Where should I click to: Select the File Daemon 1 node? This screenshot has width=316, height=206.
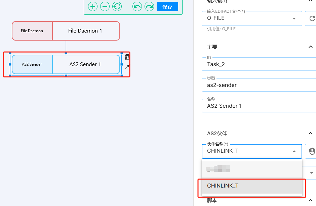(x=66, y=31)
